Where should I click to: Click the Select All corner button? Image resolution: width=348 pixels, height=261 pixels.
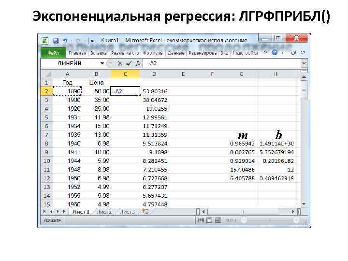click(x=47, y=74)
